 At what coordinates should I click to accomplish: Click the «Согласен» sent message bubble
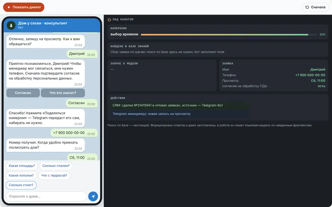click(x=82, y=103)
